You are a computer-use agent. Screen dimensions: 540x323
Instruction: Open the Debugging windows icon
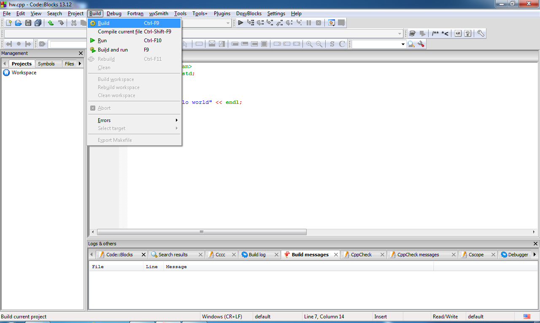332,23
